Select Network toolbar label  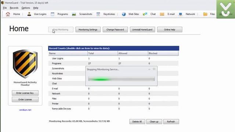tap(190, 14)
